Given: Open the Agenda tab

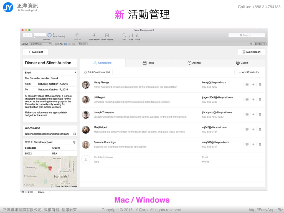Looking at the screenshot, I should pos(194,63).
